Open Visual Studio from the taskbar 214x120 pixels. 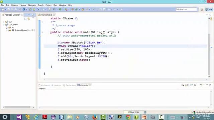pyautogui.click(x=19, y=117)
